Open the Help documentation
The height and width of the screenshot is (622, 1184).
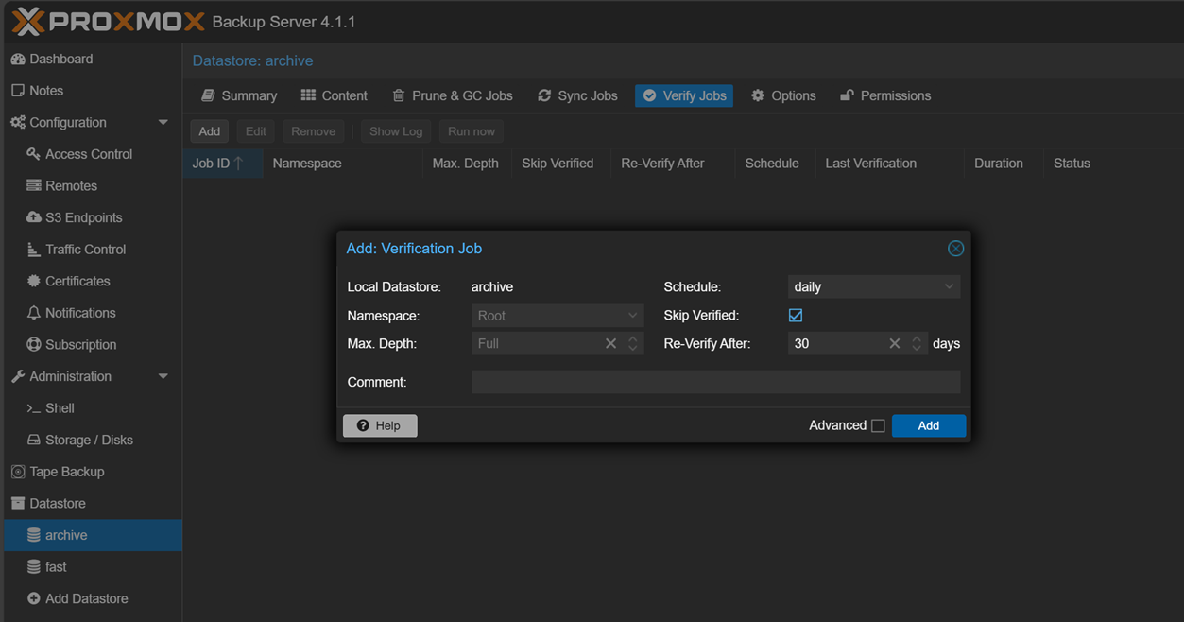[379, 425]
